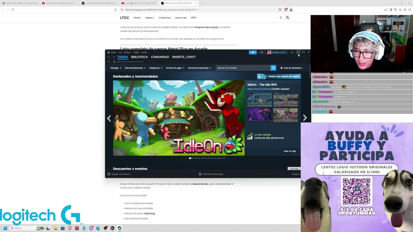Image resolution: width=413 pixels, height=232 pixels.
Task: Open the Ver menu in Steam
Action: pyautogui.click(x=120, y=52)
